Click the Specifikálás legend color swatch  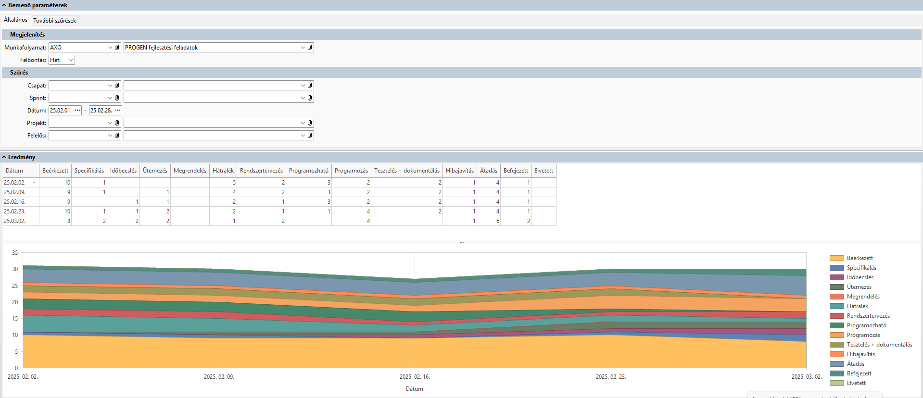coord(837,268)
